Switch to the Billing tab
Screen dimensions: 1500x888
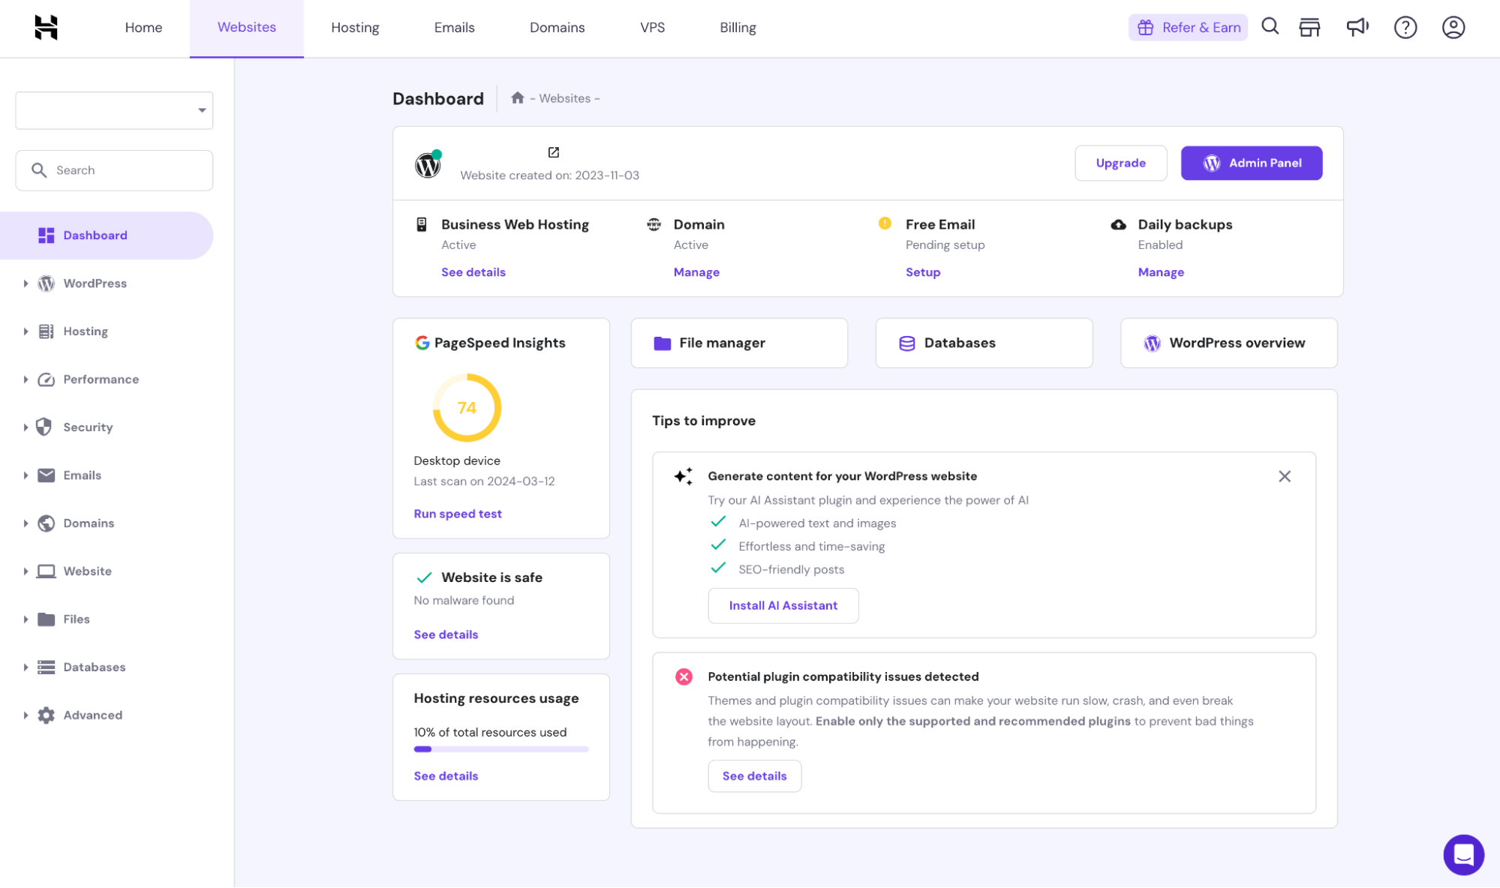pyautogui.click(x=737, y=28)
